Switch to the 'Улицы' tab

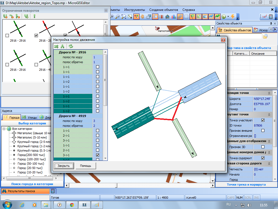pos(30,118)
